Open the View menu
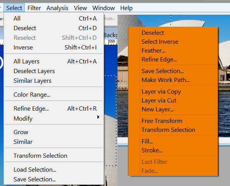This screenshot has height=186, width=230. pos(80,8)
